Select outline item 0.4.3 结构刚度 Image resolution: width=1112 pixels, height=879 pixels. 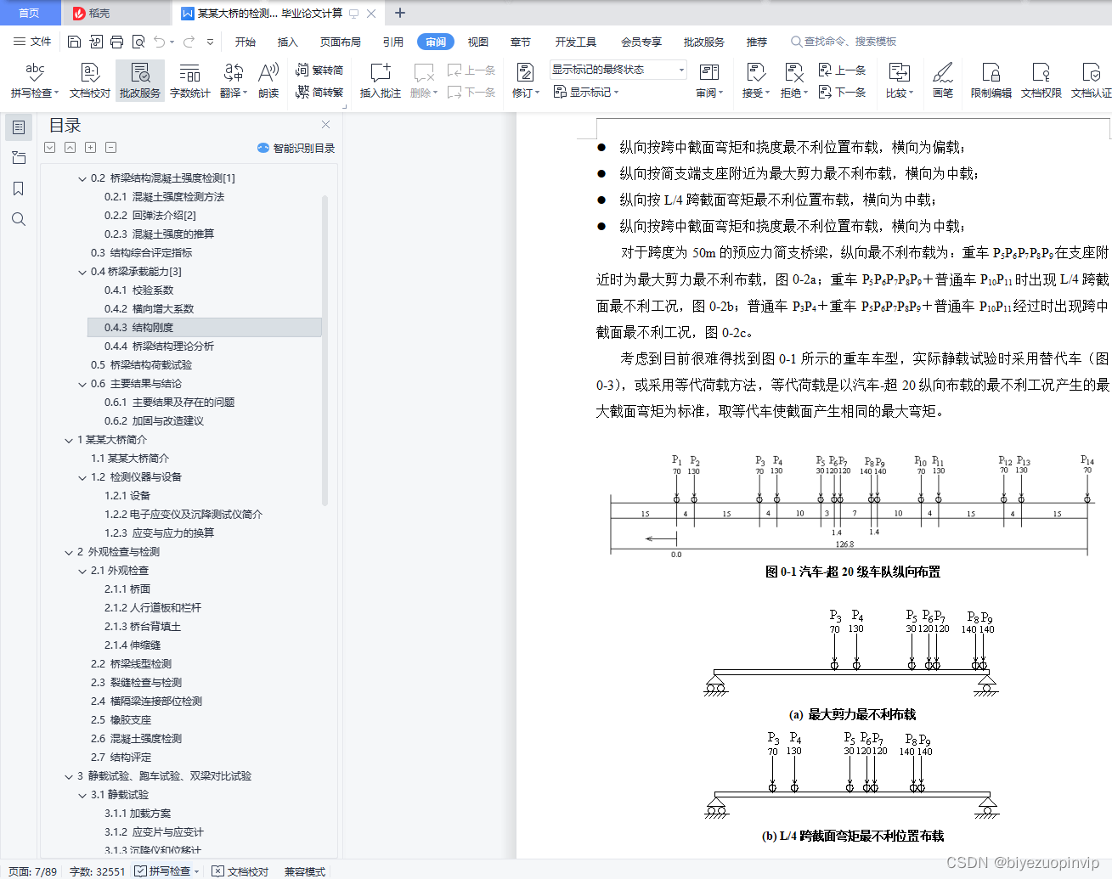[x=205, y=328]
